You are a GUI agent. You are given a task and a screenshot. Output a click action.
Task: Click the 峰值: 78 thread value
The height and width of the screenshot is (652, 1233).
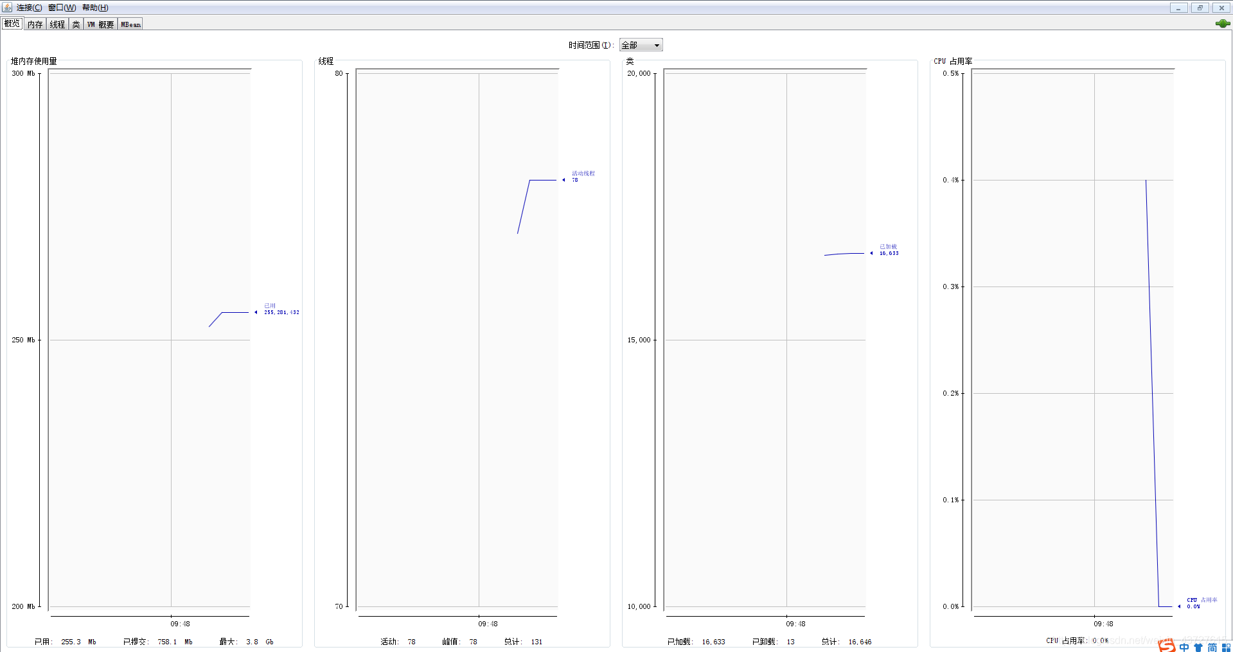click(x=459, y=642)
